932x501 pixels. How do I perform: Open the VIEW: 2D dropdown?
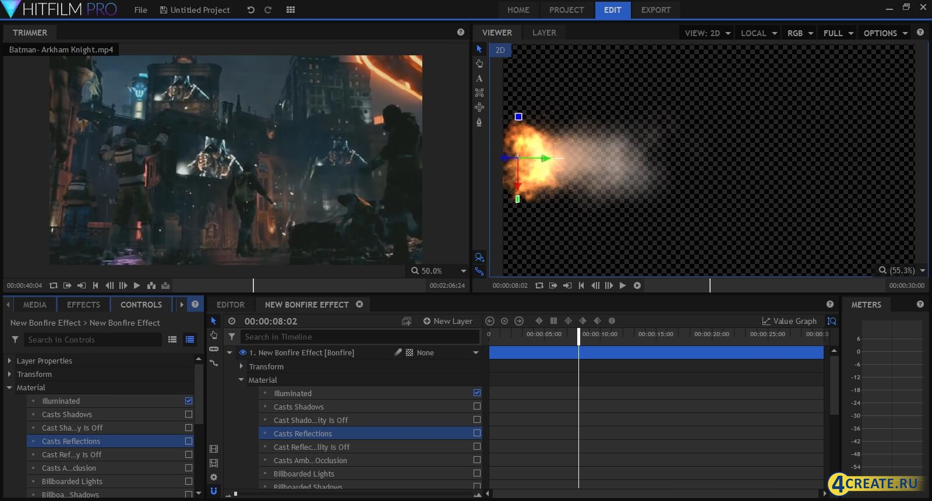[x=708, y=33]
